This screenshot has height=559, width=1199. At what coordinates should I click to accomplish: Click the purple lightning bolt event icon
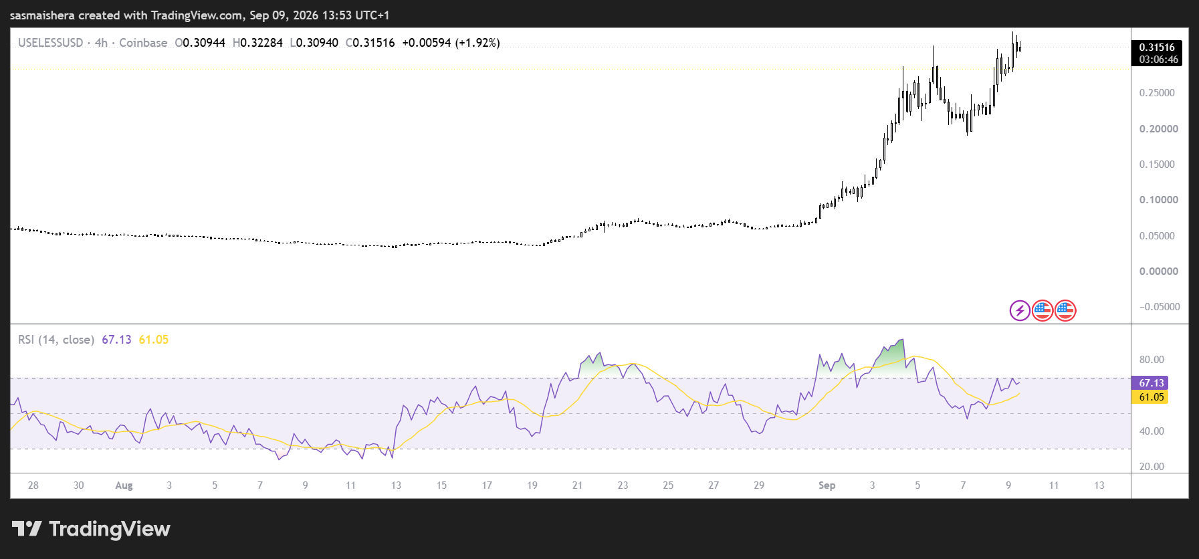tap(1019, 310)
